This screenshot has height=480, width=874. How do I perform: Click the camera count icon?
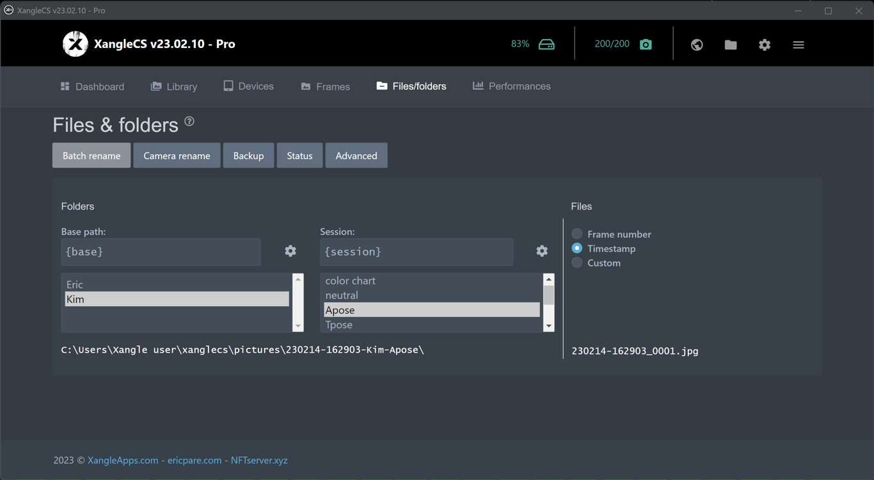click(x=646, y=44)
